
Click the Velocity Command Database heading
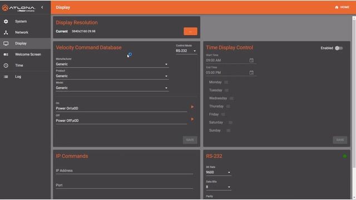coord(88,48)
